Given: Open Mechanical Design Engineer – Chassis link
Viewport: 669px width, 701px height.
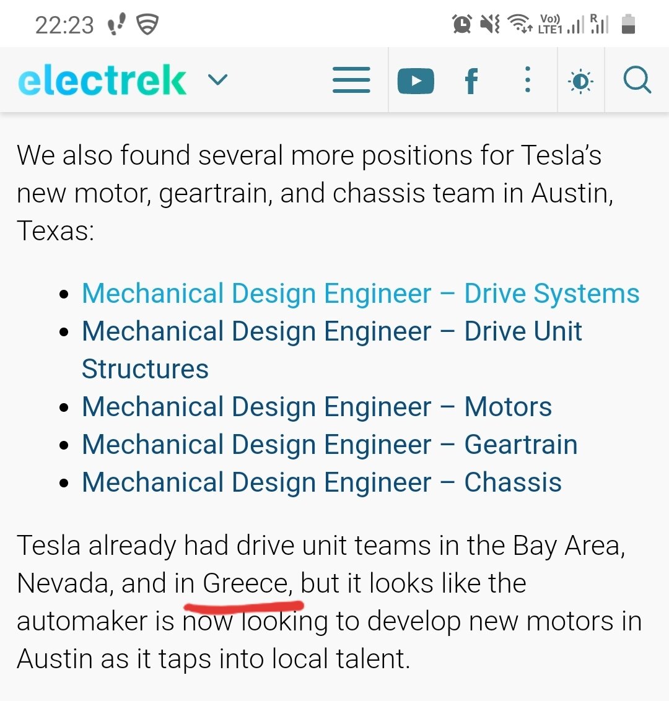Looking at the screenshot, I should coord(321,482).
